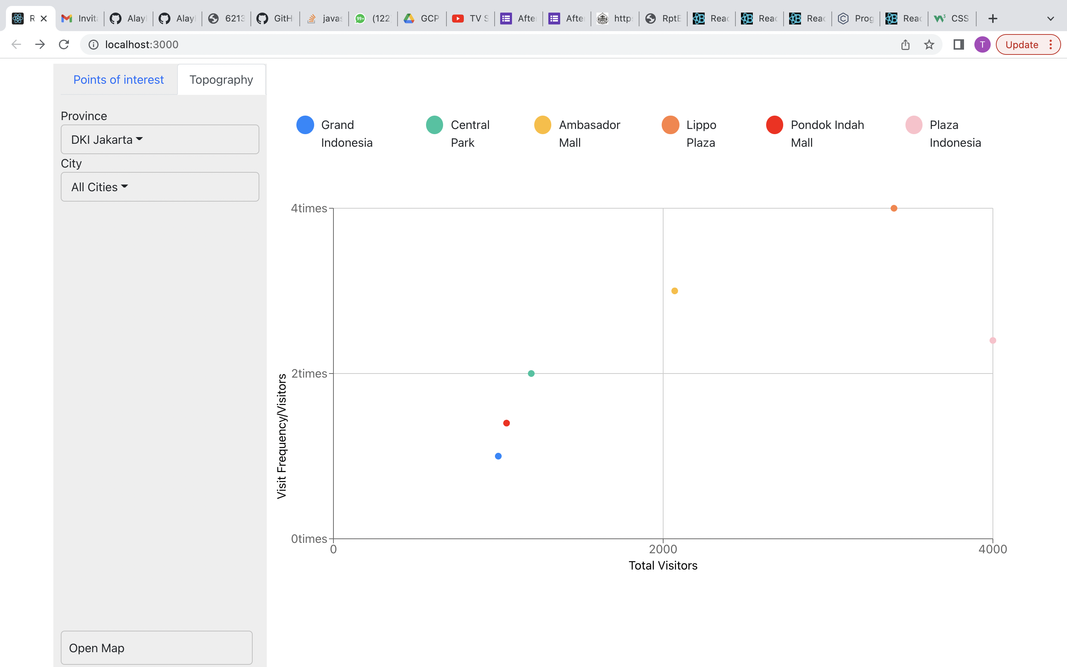
Task: Click the bookmark star icon
Action: (x=929, y=44)
